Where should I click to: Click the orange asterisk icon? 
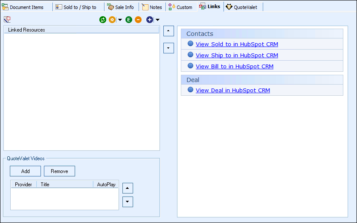112,20
